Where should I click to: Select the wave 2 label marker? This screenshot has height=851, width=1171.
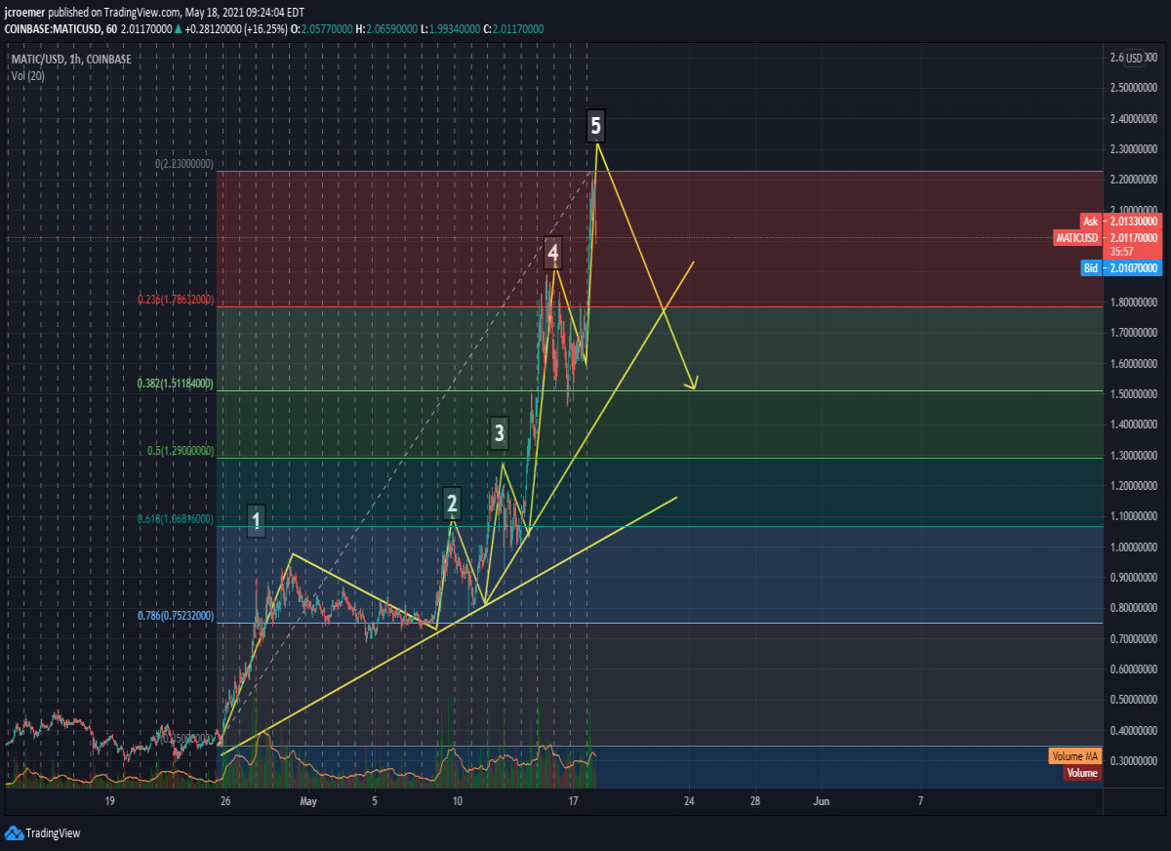452,503
